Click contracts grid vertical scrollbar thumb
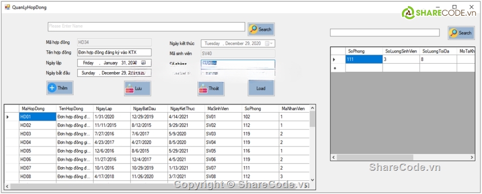The image size is (482, 194). (x=313, y=119)
